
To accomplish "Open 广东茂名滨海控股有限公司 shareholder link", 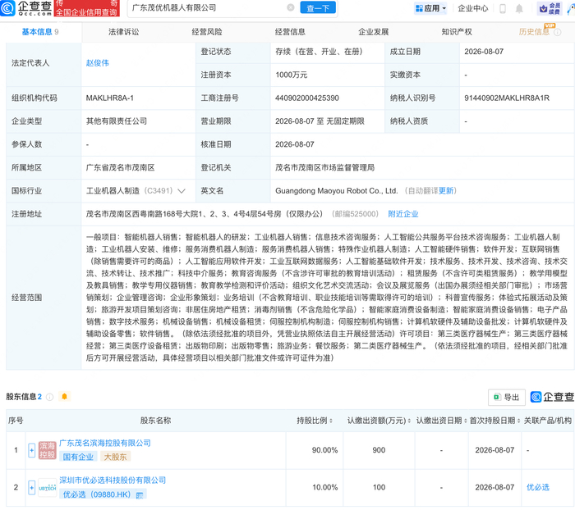I will pos(105,444).
